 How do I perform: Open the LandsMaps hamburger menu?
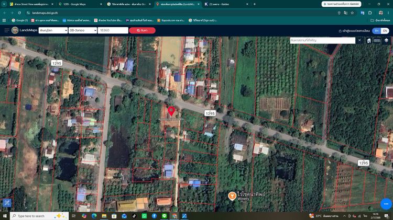[x=7, y=30]
